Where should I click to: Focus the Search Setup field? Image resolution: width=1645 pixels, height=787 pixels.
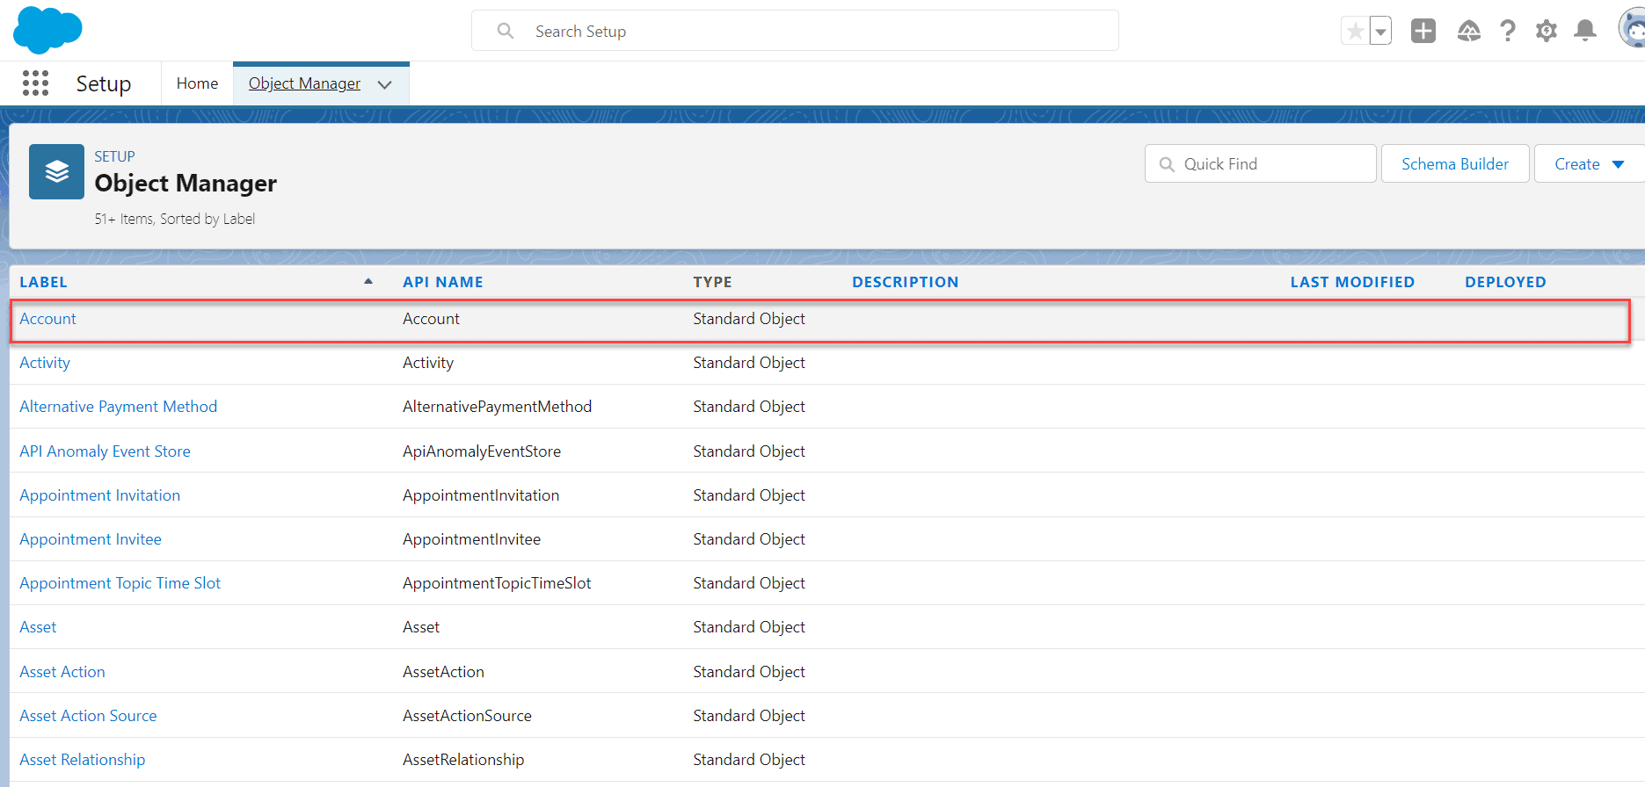pos(795,31)
